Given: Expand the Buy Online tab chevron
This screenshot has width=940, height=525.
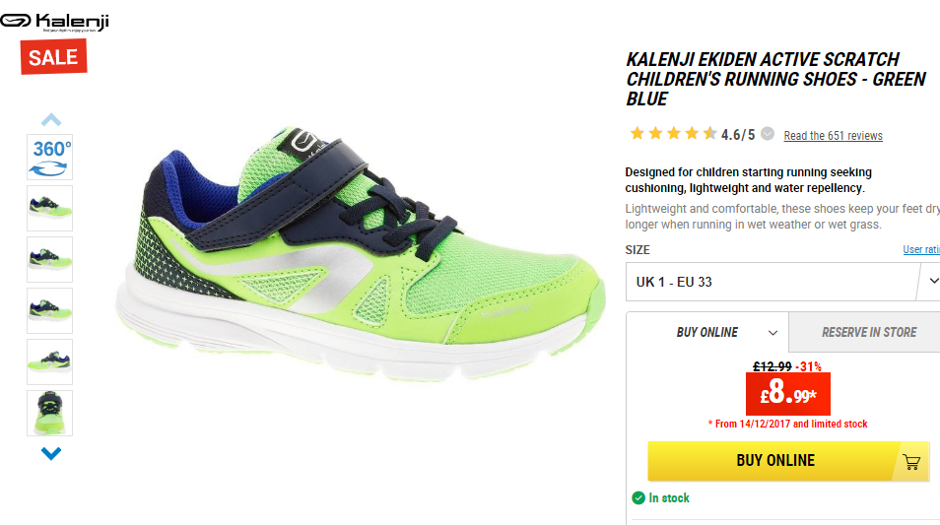Looking at the screenshot, I should click(x=772, y=333).
